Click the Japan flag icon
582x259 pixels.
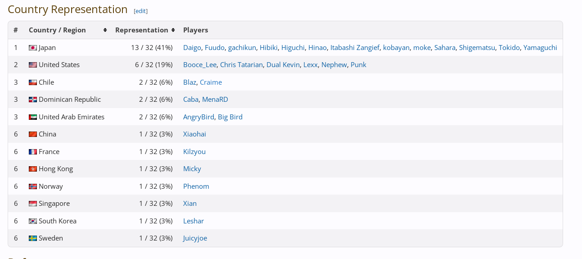click(33, 48)
